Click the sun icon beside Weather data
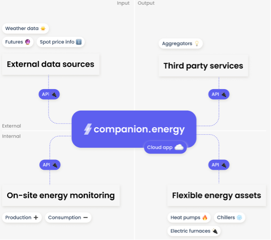271x240 pixels. coord(43,29)
